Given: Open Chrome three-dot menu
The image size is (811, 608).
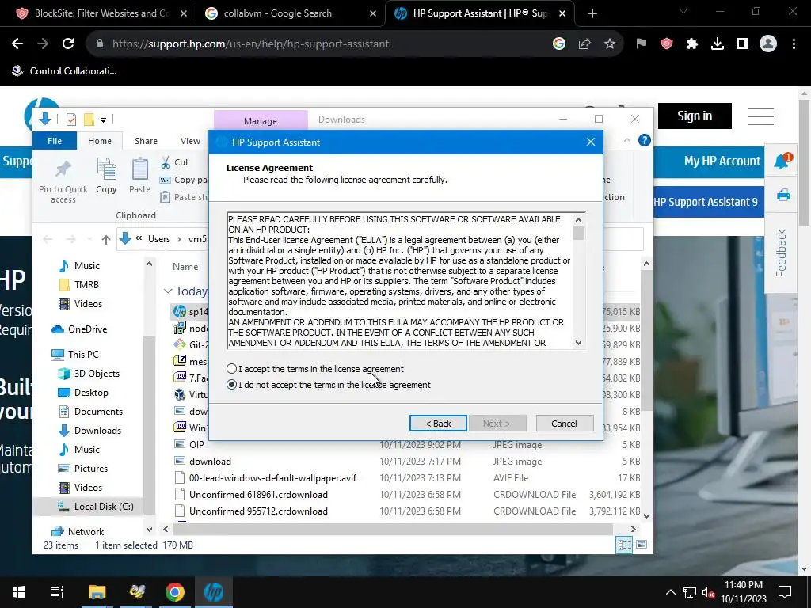Looking at the screenshot, I should pyautogui.click(x=794, y=44).
